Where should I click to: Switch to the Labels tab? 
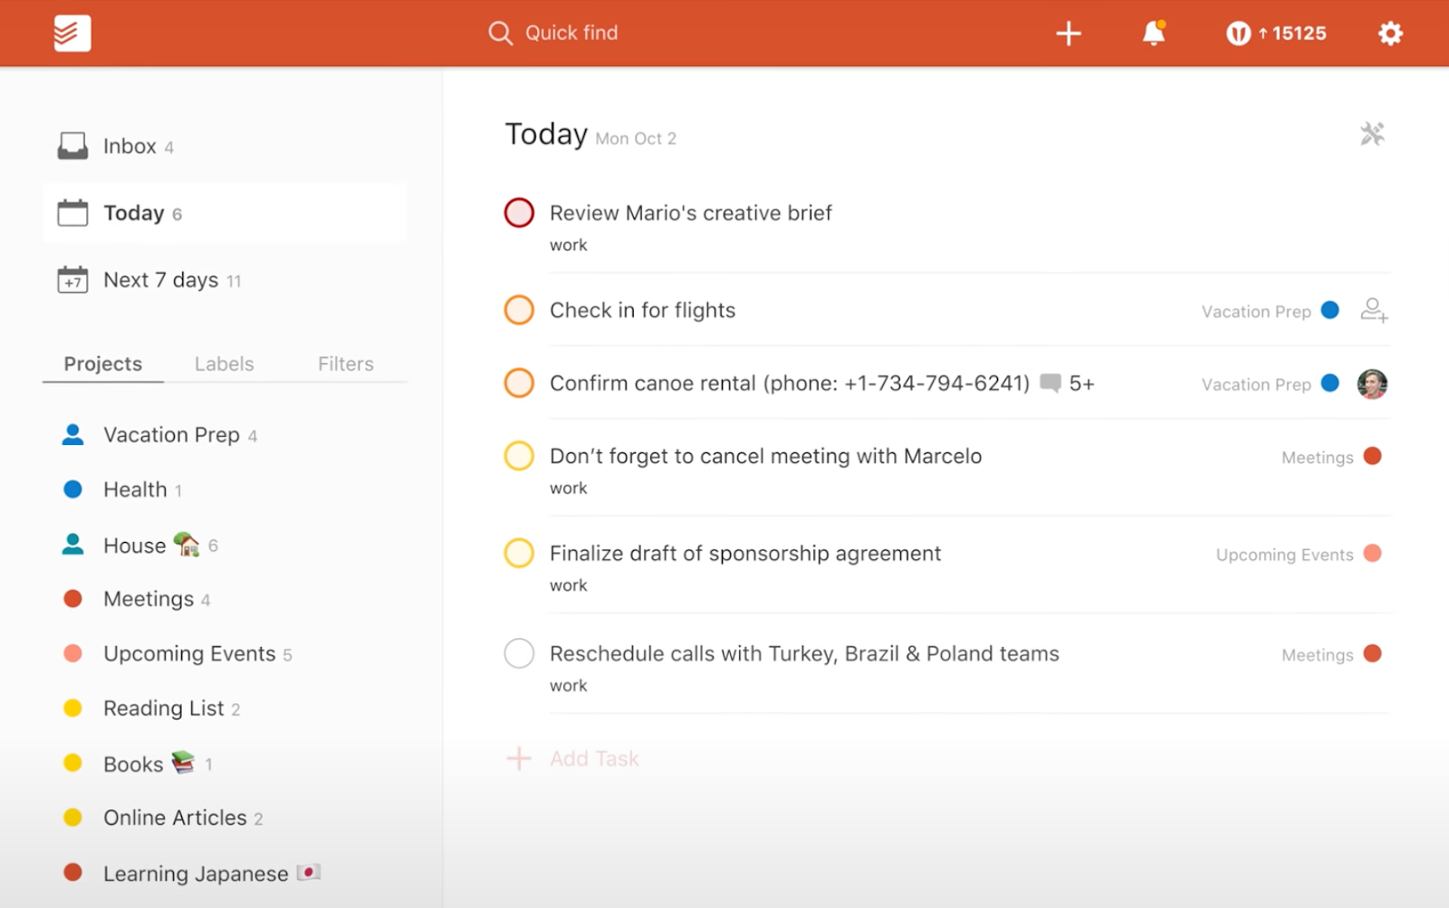pos(224,363)
